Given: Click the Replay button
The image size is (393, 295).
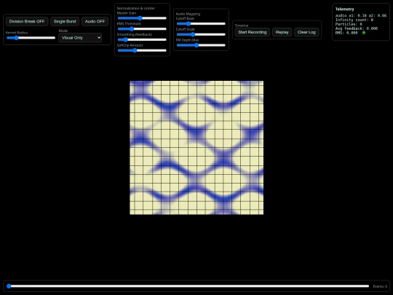Looking at the screenshot, I should tap(282, 32).
